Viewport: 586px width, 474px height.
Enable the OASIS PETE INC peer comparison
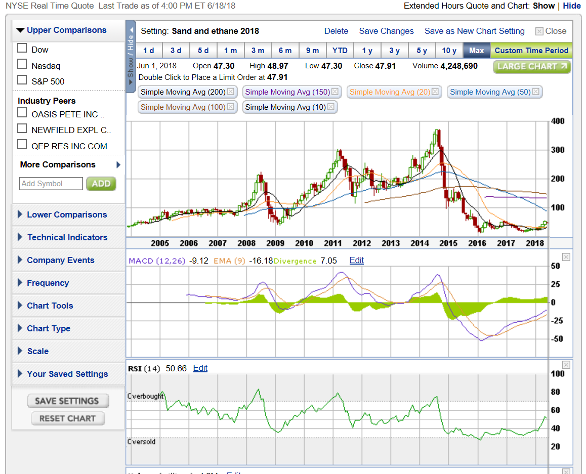point(22,112)
